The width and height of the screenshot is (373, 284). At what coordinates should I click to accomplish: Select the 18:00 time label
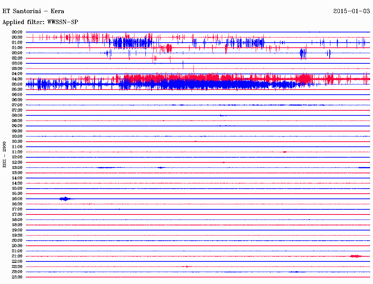pyautogui.click(x=17, y=220)
